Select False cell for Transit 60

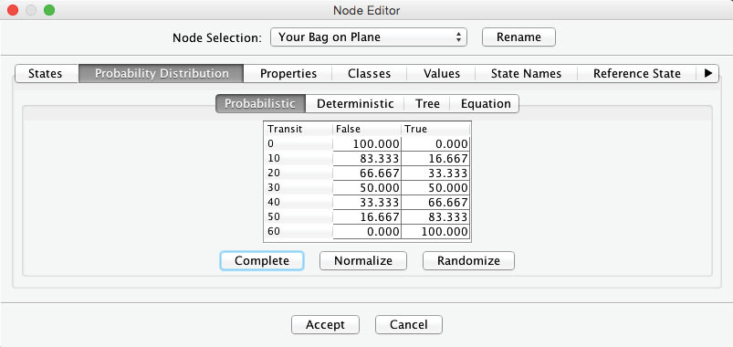(367, 232)
